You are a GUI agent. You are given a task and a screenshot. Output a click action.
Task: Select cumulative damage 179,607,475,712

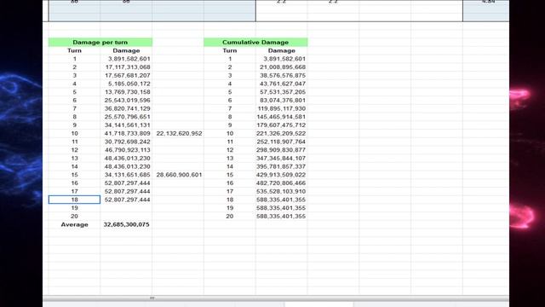tap(282, 125)
